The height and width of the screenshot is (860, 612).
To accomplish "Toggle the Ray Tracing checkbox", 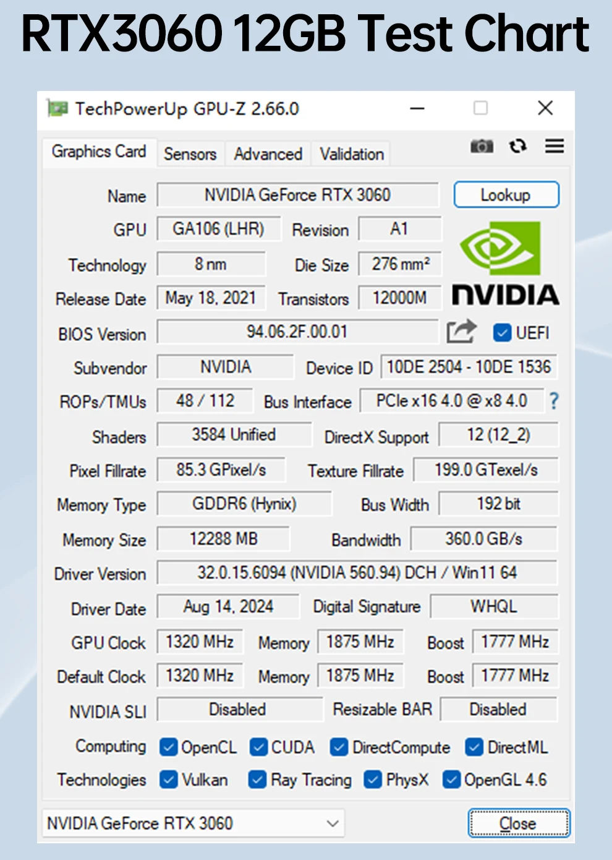I will point(257,780).
